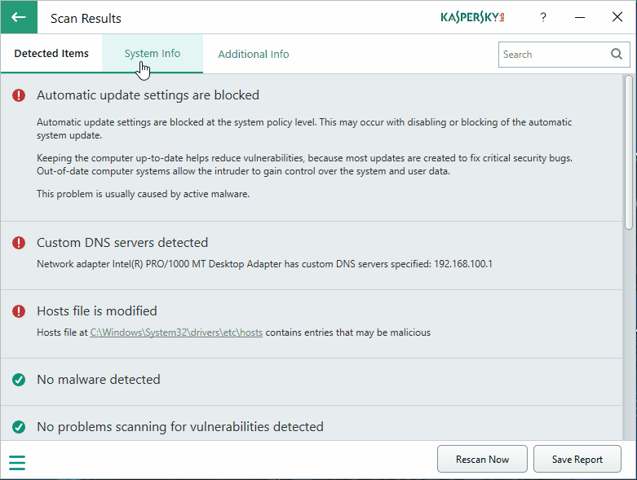This screenshot has width=637, height=480.
Task: Click red alert icon beside Custom DNS servers
Action: pyautogui.click(x=19, y=243)
